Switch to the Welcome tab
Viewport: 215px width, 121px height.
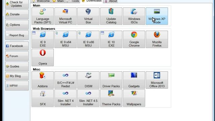tap(41, 1)
